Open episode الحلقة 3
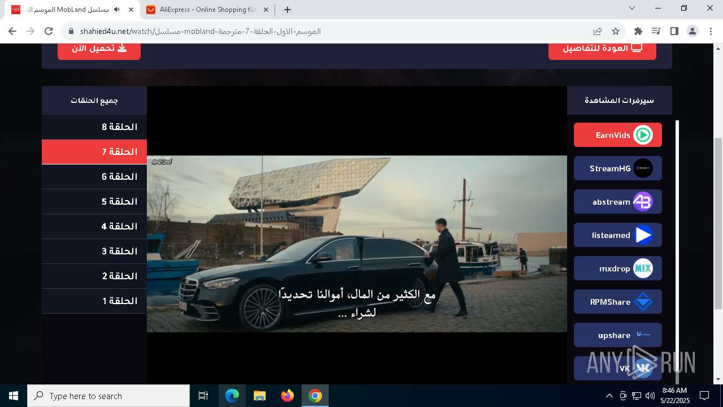 coord(94,252)
